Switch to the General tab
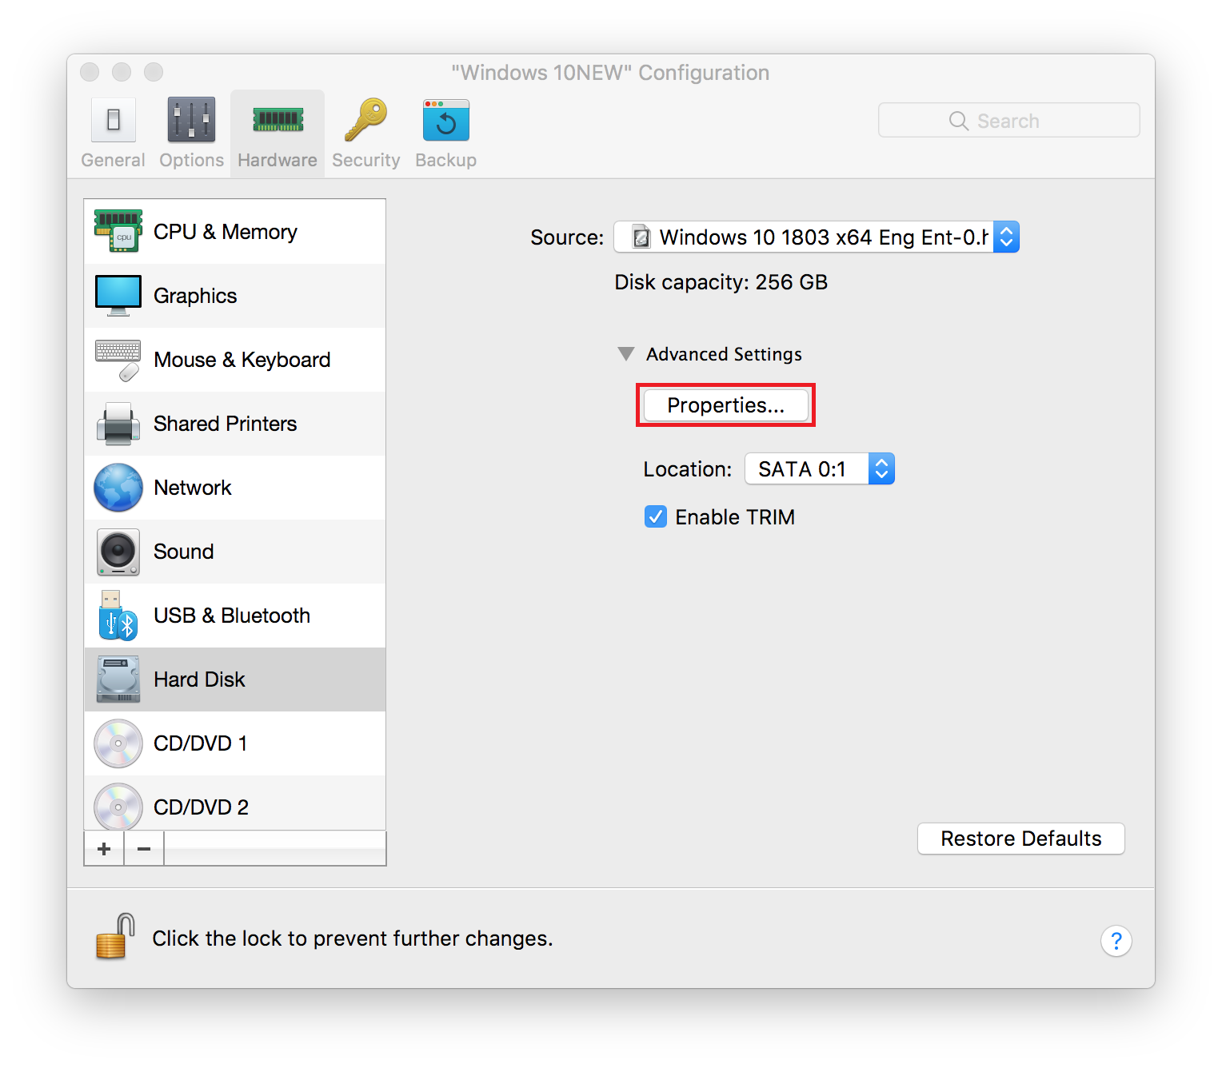Image resolution: width=1222 pixels, height=1068 pixels. tap(113, 132)
